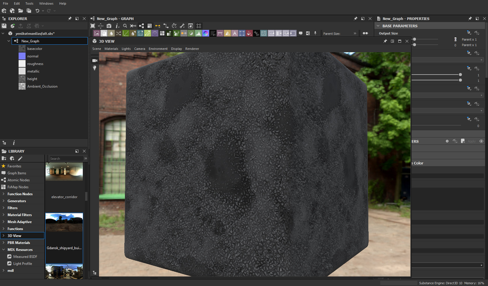The image size is (488, 286).
Task: Click the Output Size slider handle
Action: pos(415,39)
